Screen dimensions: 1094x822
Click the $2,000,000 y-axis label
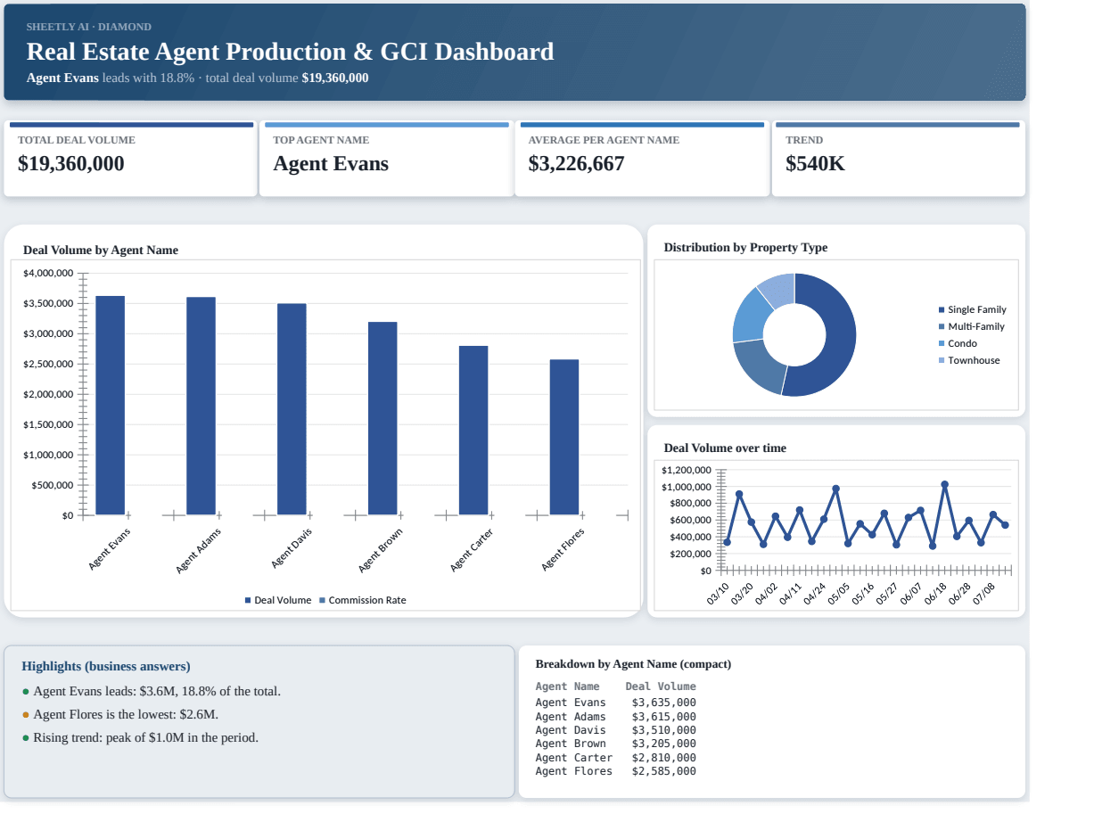pos(48,394)
